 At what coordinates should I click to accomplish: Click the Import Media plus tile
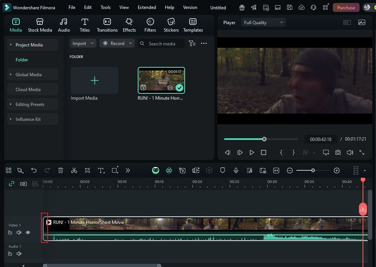95,80
